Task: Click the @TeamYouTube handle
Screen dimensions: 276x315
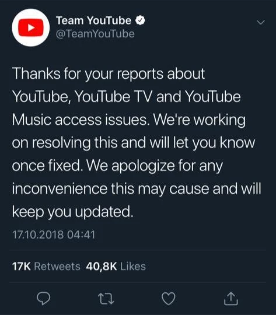Action: [95, 34]
